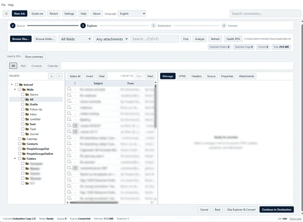The height and width of the screenshot is (222, 303).
Task: Focus the Search converters field
Action: pyautogui.click(x=265, y=13)
